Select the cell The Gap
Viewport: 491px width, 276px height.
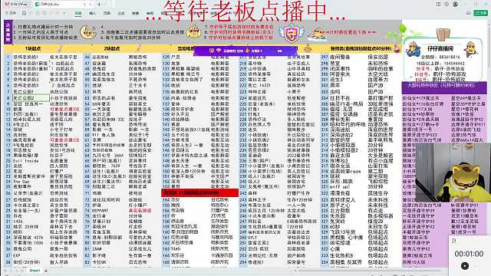pyautogui.click(x=21, y=182)
